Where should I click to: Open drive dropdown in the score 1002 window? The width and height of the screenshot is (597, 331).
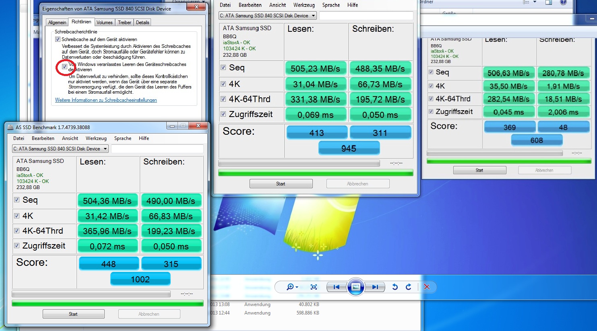point(60,149)
